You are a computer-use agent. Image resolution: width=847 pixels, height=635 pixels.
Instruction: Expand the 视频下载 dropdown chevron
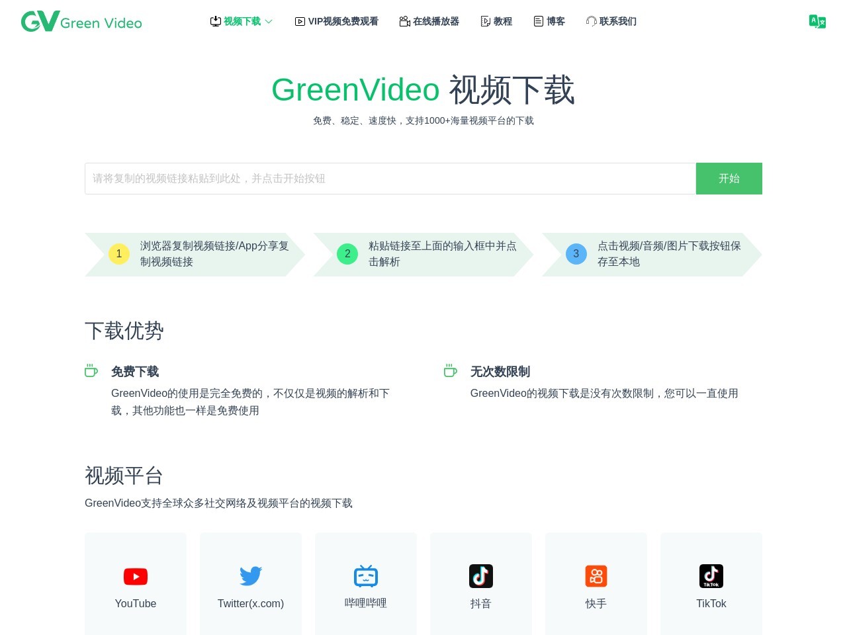(x=269, y=22)
